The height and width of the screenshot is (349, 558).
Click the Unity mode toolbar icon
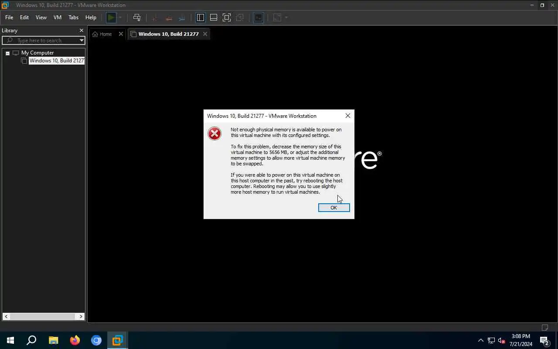240,17
